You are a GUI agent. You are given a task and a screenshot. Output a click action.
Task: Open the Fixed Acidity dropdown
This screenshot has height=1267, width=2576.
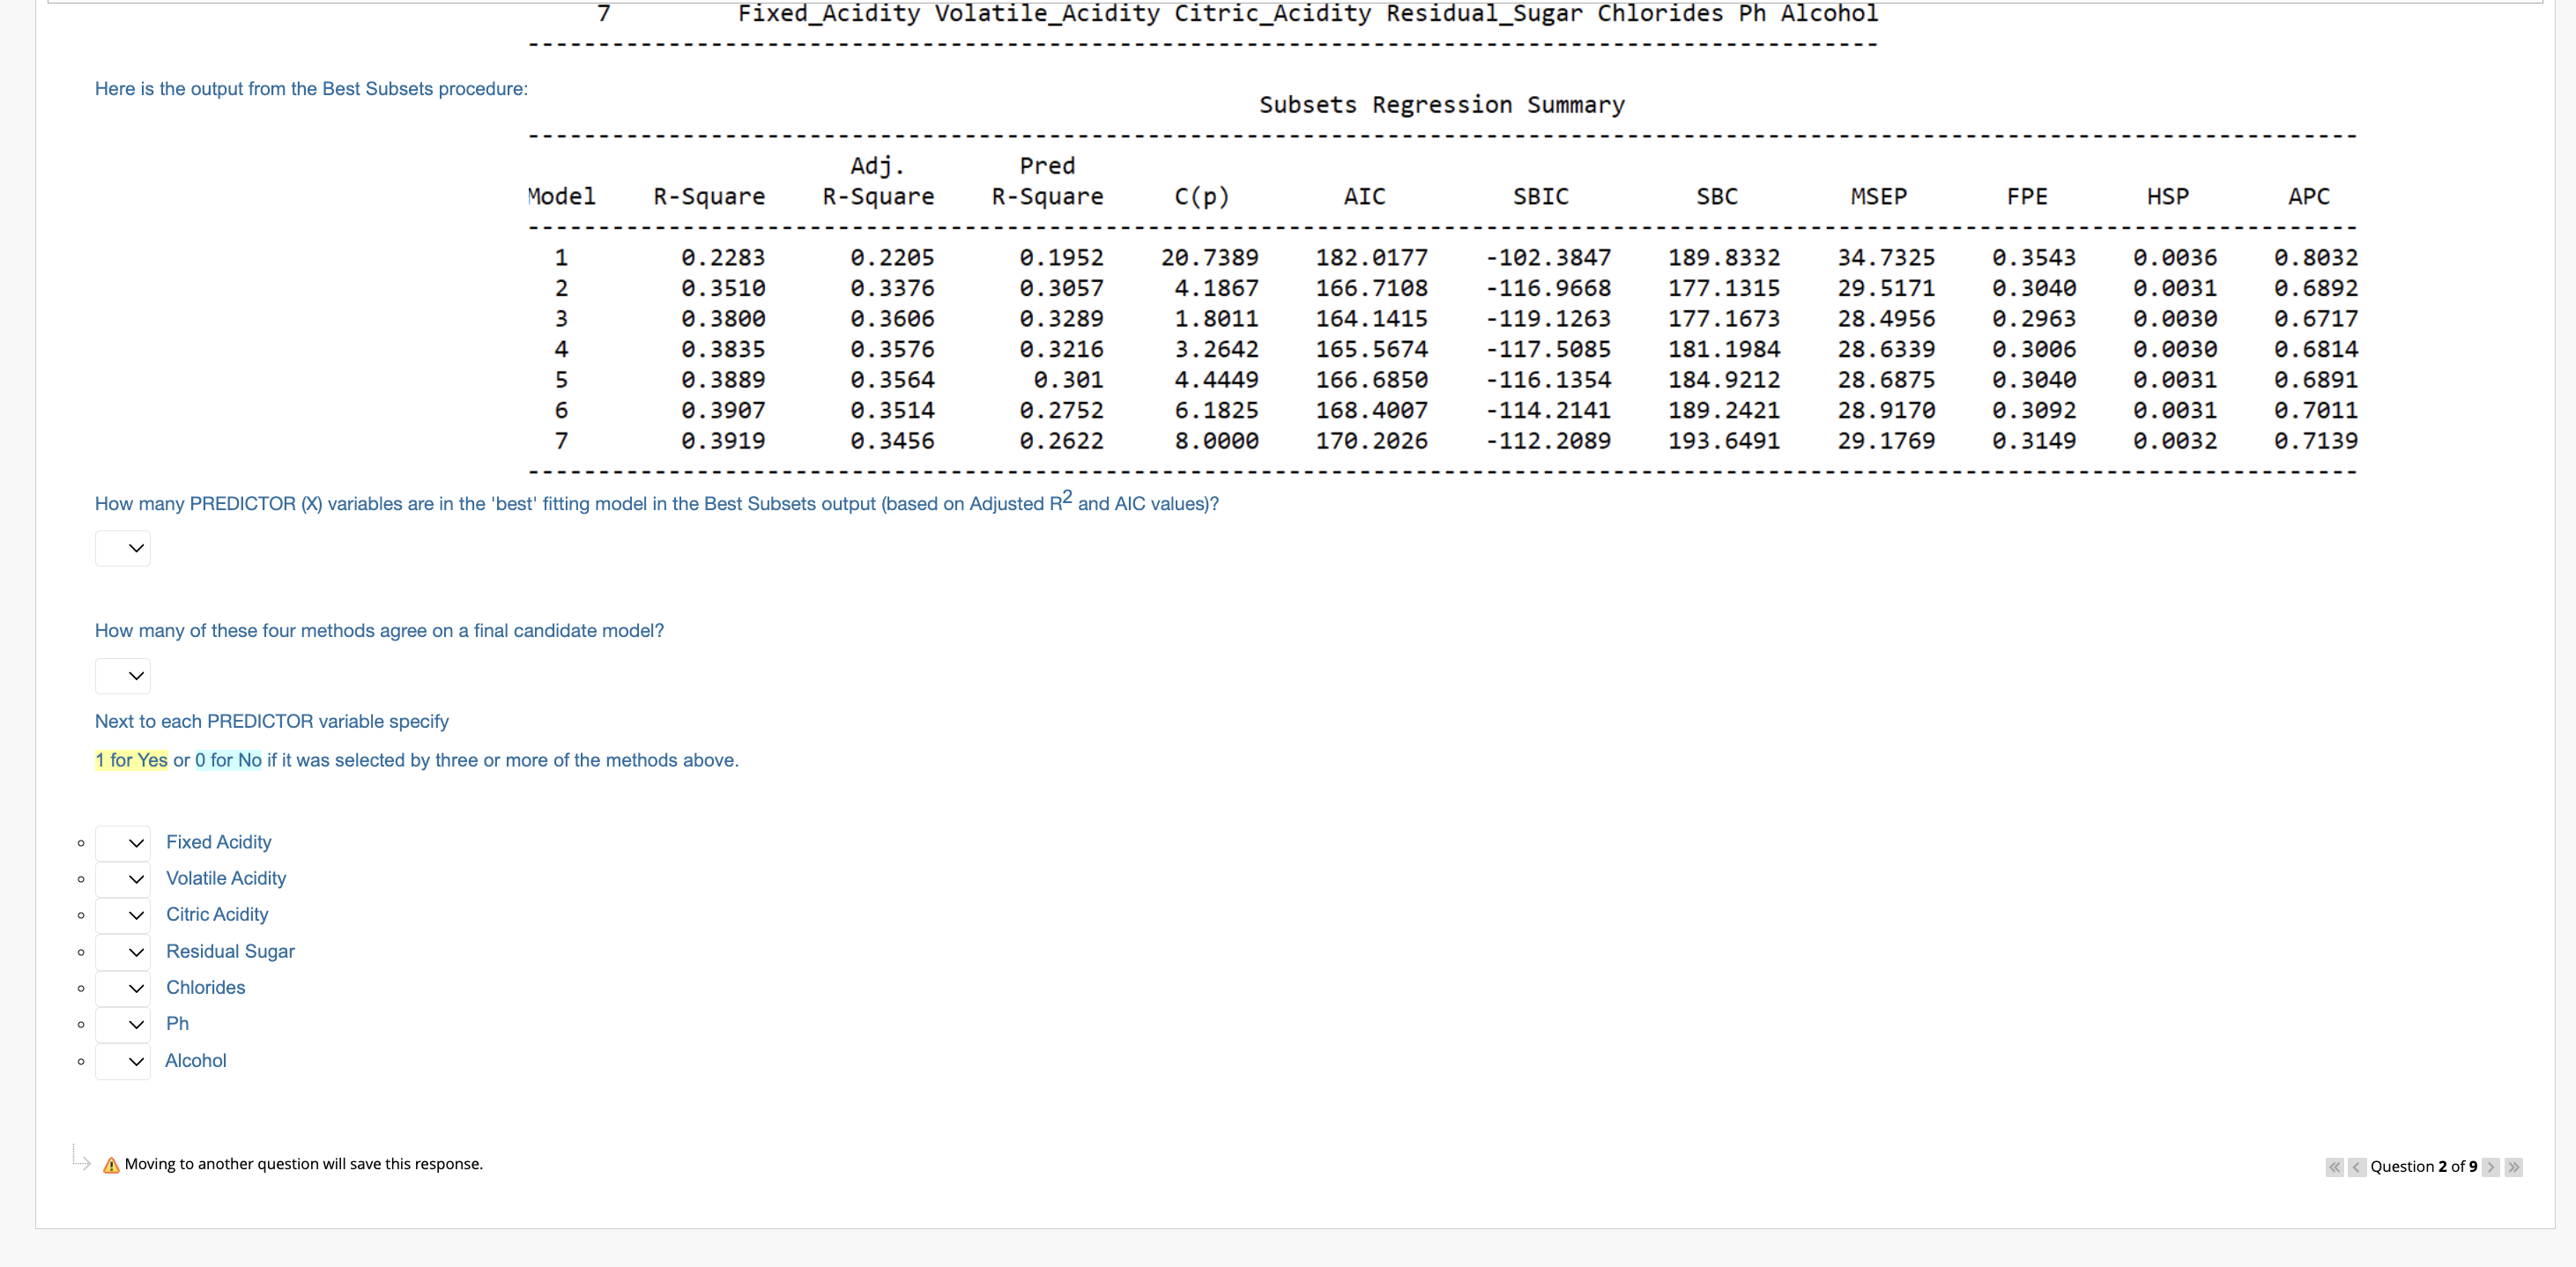click(123, 843)
